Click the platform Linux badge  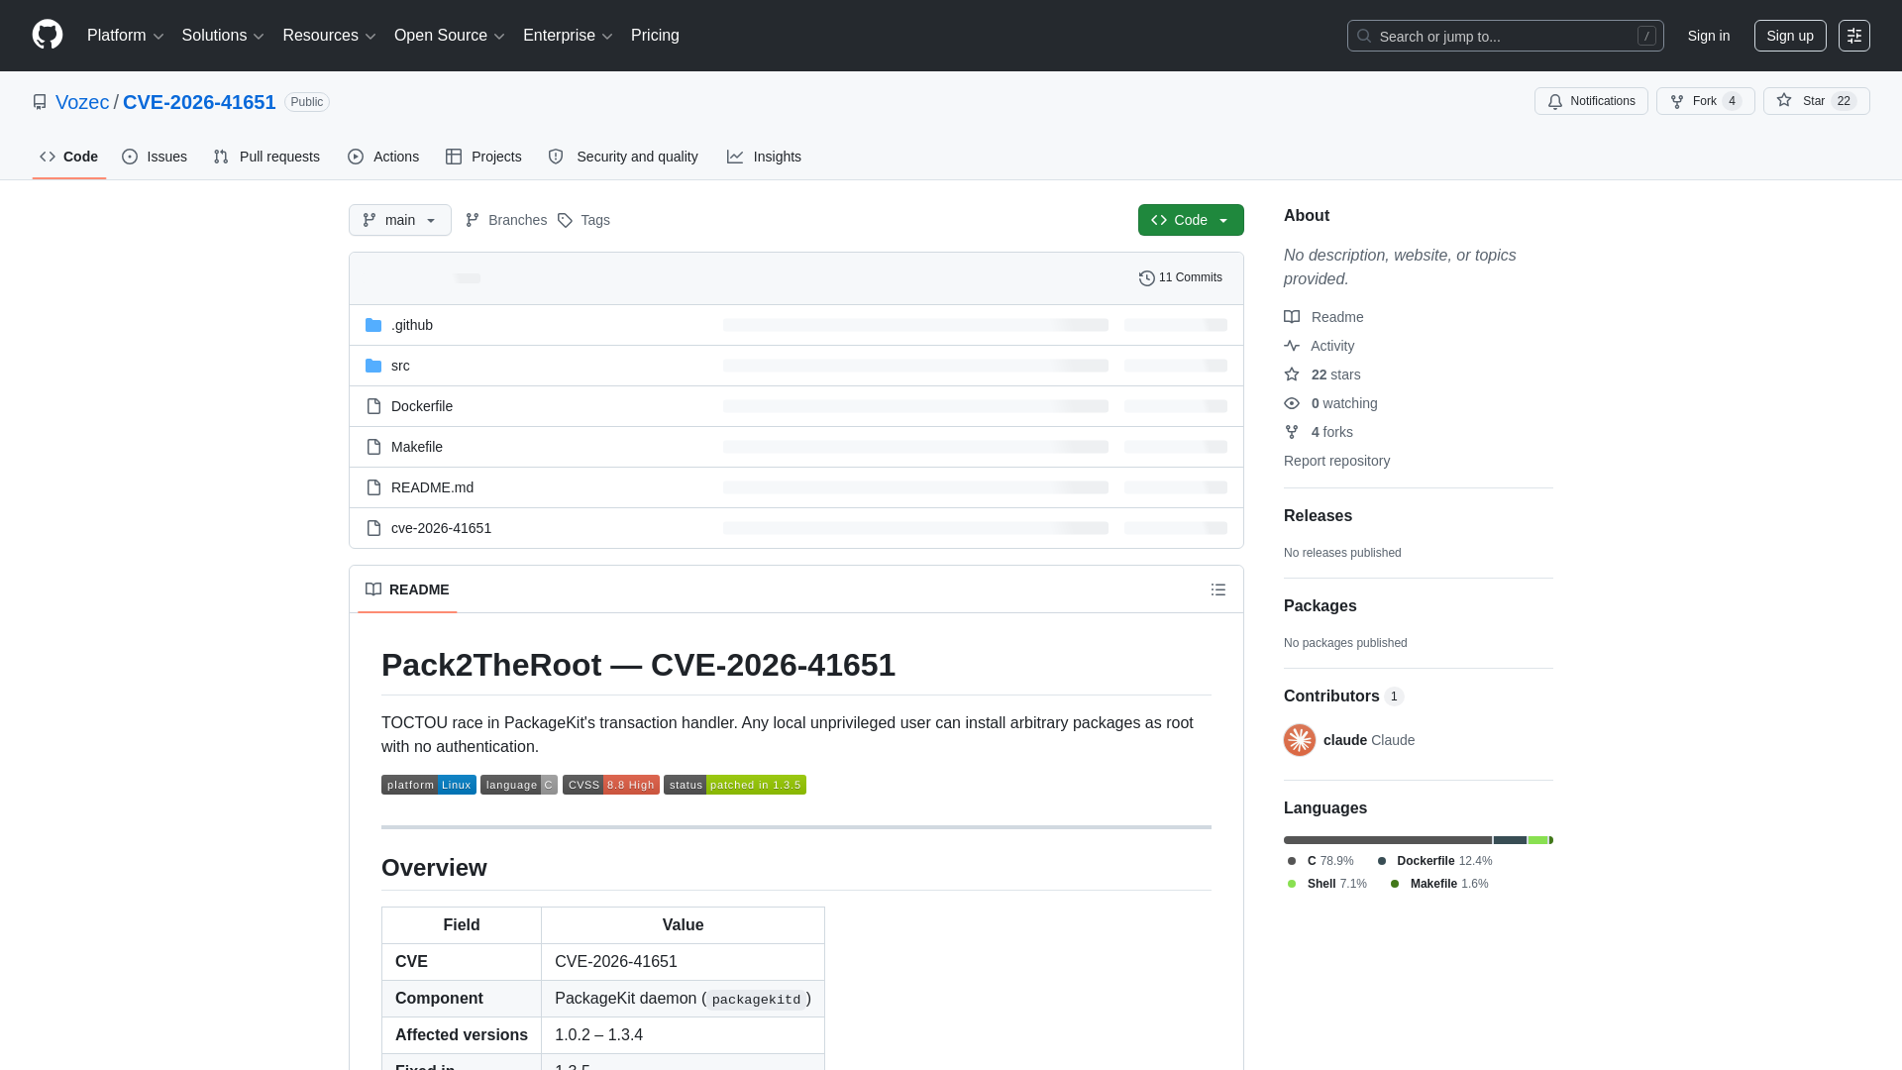429,785
